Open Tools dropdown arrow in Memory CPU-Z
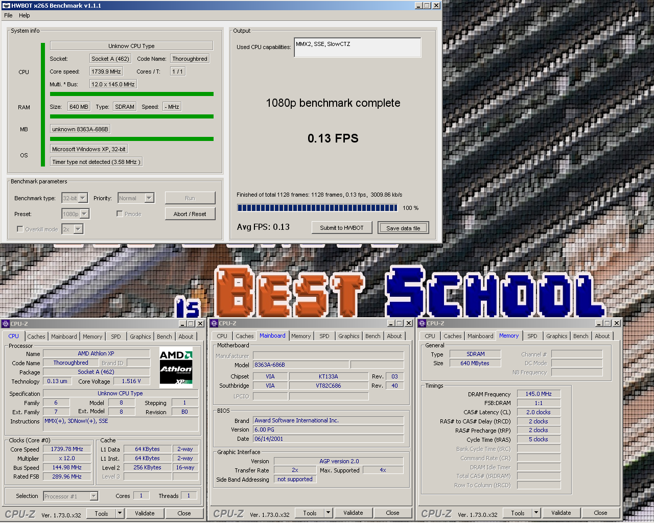This screenshot has height=523, width=654. (x=536, y=513)
